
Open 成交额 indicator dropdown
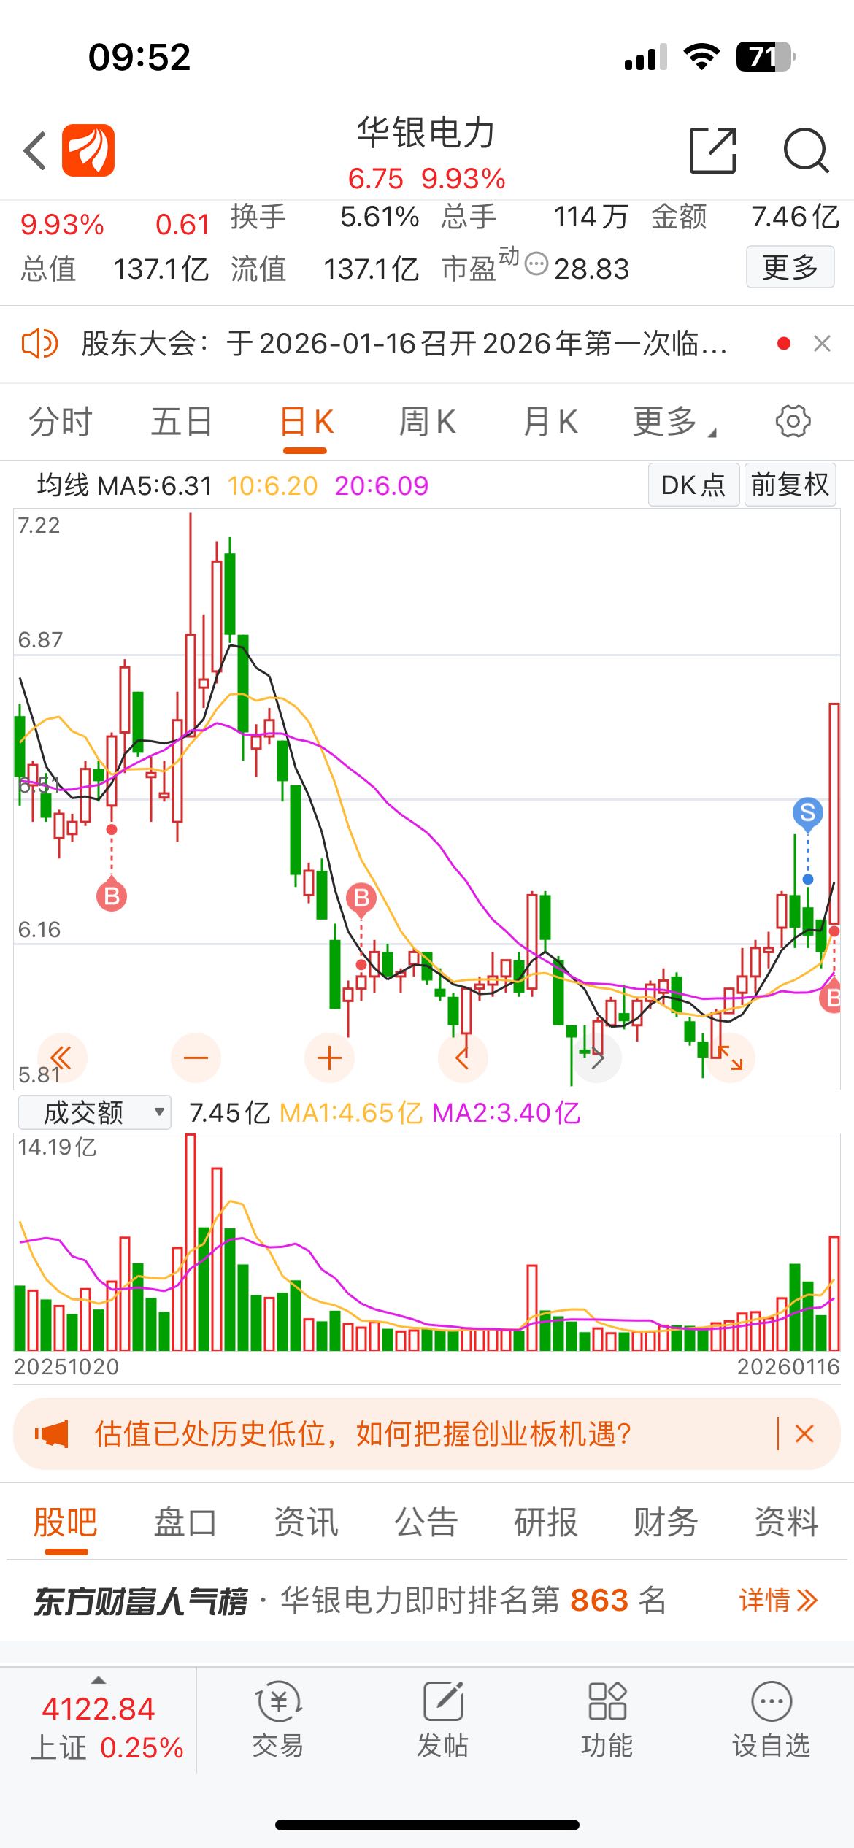(94, 1112)
